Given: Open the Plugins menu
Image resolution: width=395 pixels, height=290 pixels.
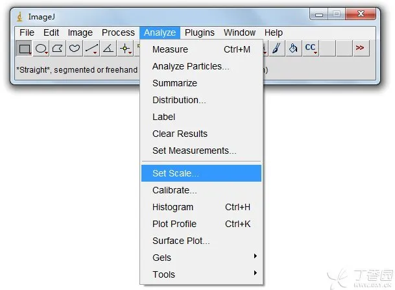Looking at the screenshot, I should coord(200,32).
